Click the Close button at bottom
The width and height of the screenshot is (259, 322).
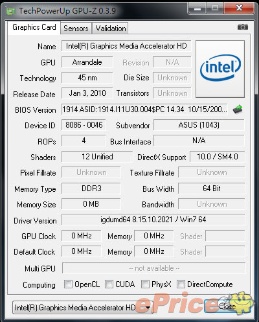point(227,306)
